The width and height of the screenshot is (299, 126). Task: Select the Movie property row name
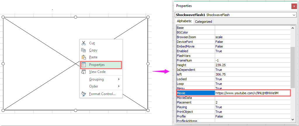195,93
